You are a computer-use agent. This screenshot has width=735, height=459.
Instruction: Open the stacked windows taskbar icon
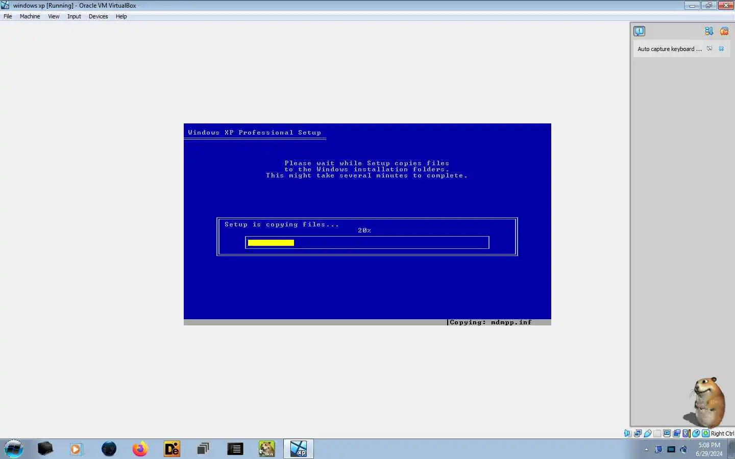(x=203, y=449)
